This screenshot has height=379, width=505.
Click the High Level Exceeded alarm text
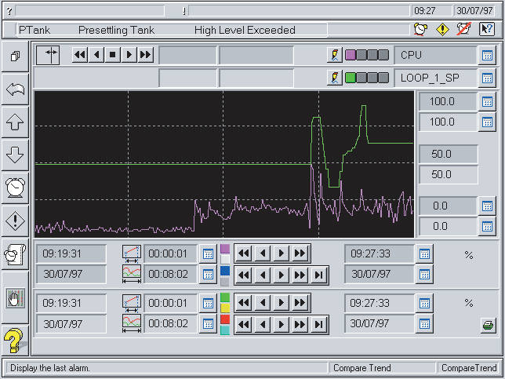pyautogui.click(x=245, y=30)
